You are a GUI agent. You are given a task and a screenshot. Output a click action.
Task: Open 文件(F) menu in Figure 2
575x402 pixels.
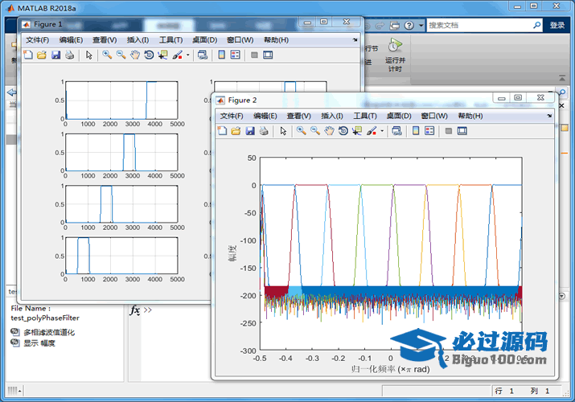[x=232, y=116]
